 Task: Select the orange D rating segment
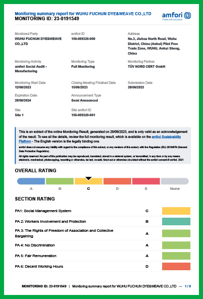point(117,181)
